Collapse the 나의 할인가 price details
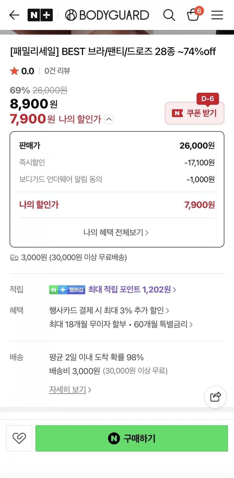This screenshot has height=478, width=234. [x=109, y=119]
